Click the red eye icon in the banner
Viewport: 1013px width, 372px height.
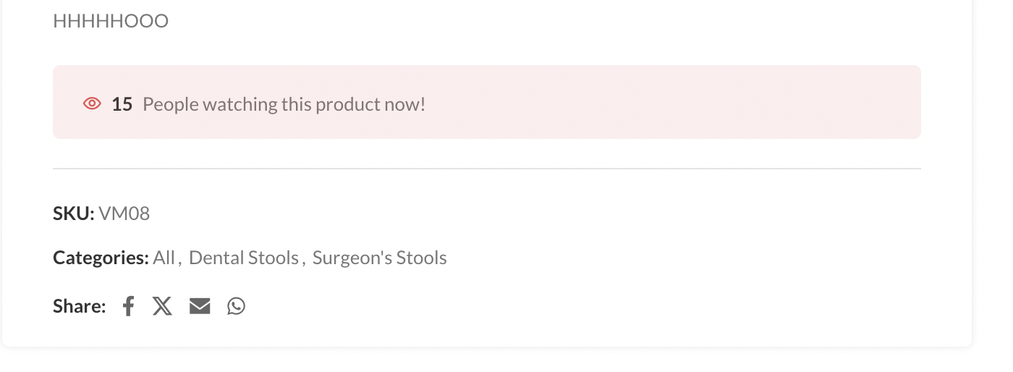tap(92, 103)
